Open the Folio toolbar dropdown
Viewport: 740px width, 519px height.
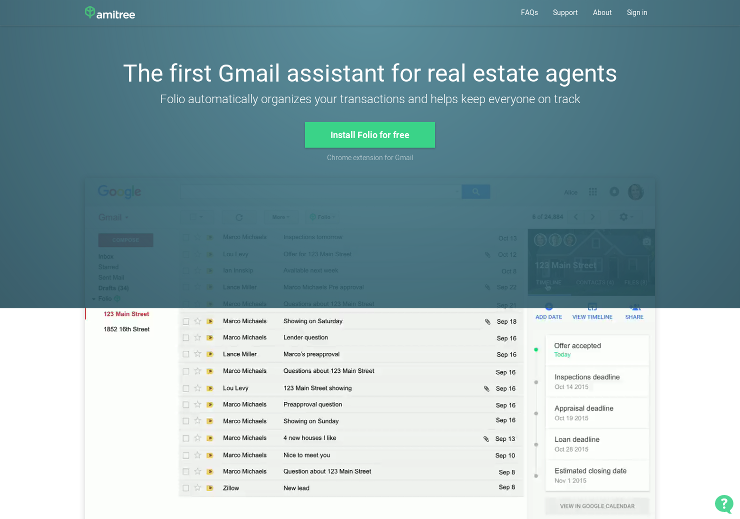point(322,217)
